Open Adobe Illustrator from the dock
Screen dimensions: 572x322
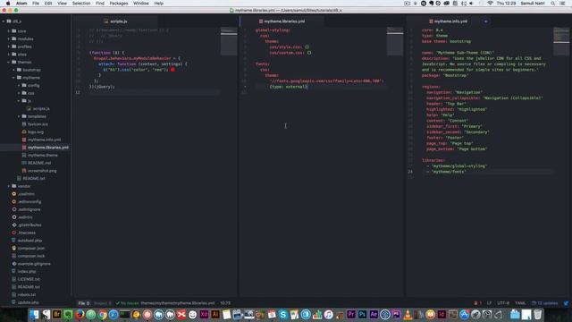[215, 314]
